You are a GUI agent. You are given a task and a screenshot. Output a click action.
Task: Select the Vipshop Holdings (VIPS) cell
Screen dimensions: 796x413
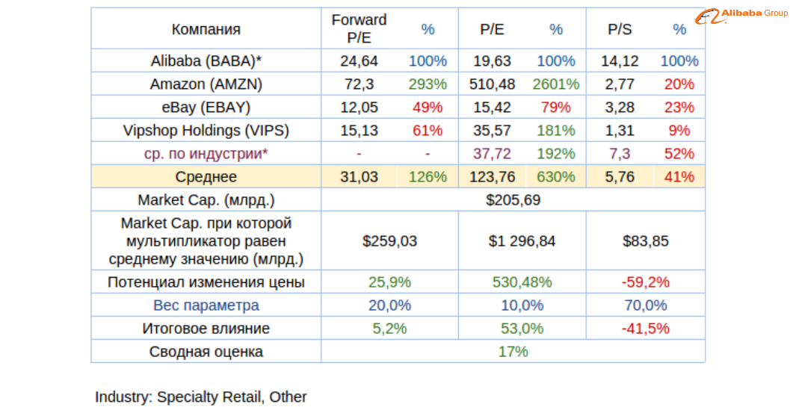tap(206, 131)
